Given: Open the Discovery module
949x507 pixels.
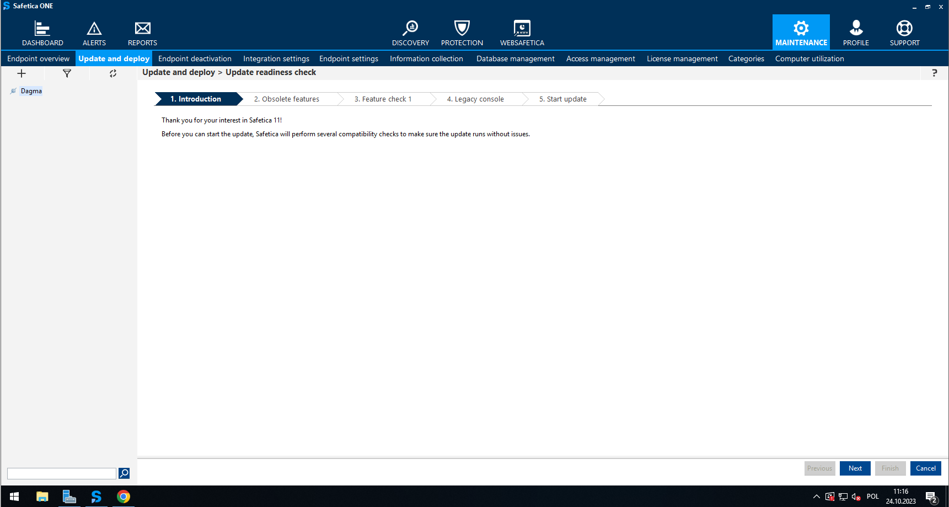Looking at the screenshot, I should (410, 33).
